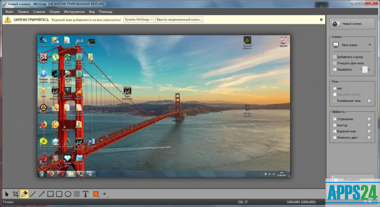Open the 'Снимок' menu

[x=39, y=11]
